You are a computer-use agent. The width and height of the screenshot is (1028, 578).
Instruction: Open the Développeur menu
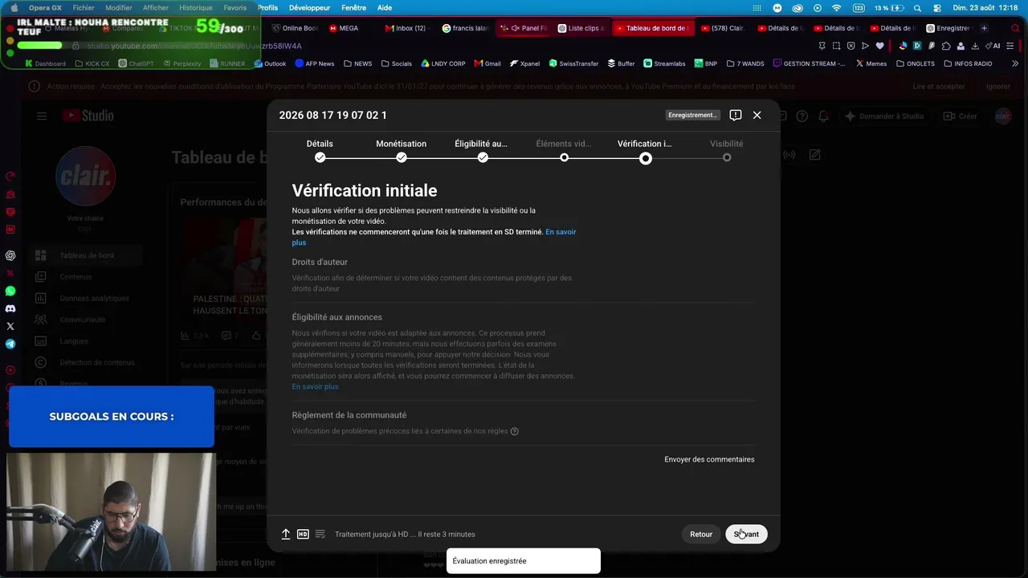(309, 8)
